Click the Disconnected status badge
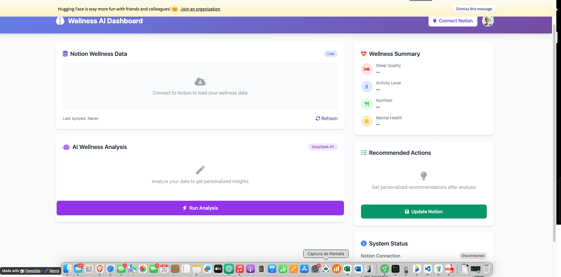Image resolution: width=561 pixels, height=277 pixels. pyautogui.click(x=473, y=256)
